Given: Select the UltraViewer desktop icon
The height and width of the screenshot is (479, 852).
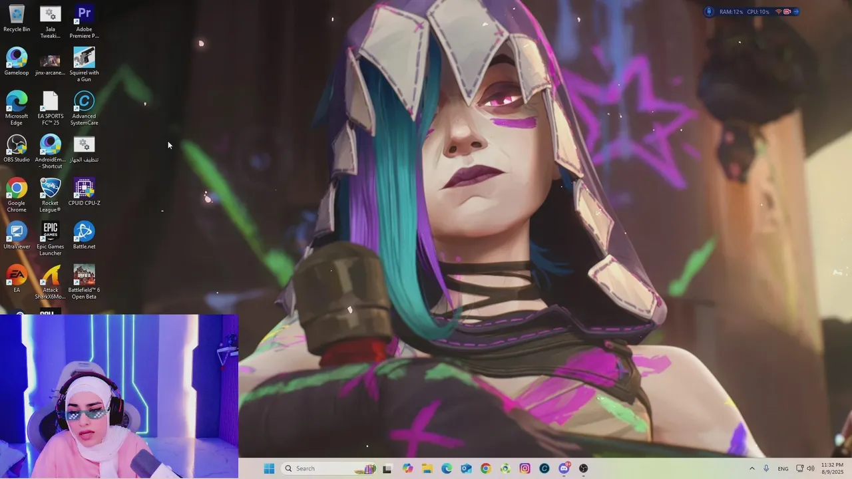Looking at the screenshot, I should pos(17,236).
